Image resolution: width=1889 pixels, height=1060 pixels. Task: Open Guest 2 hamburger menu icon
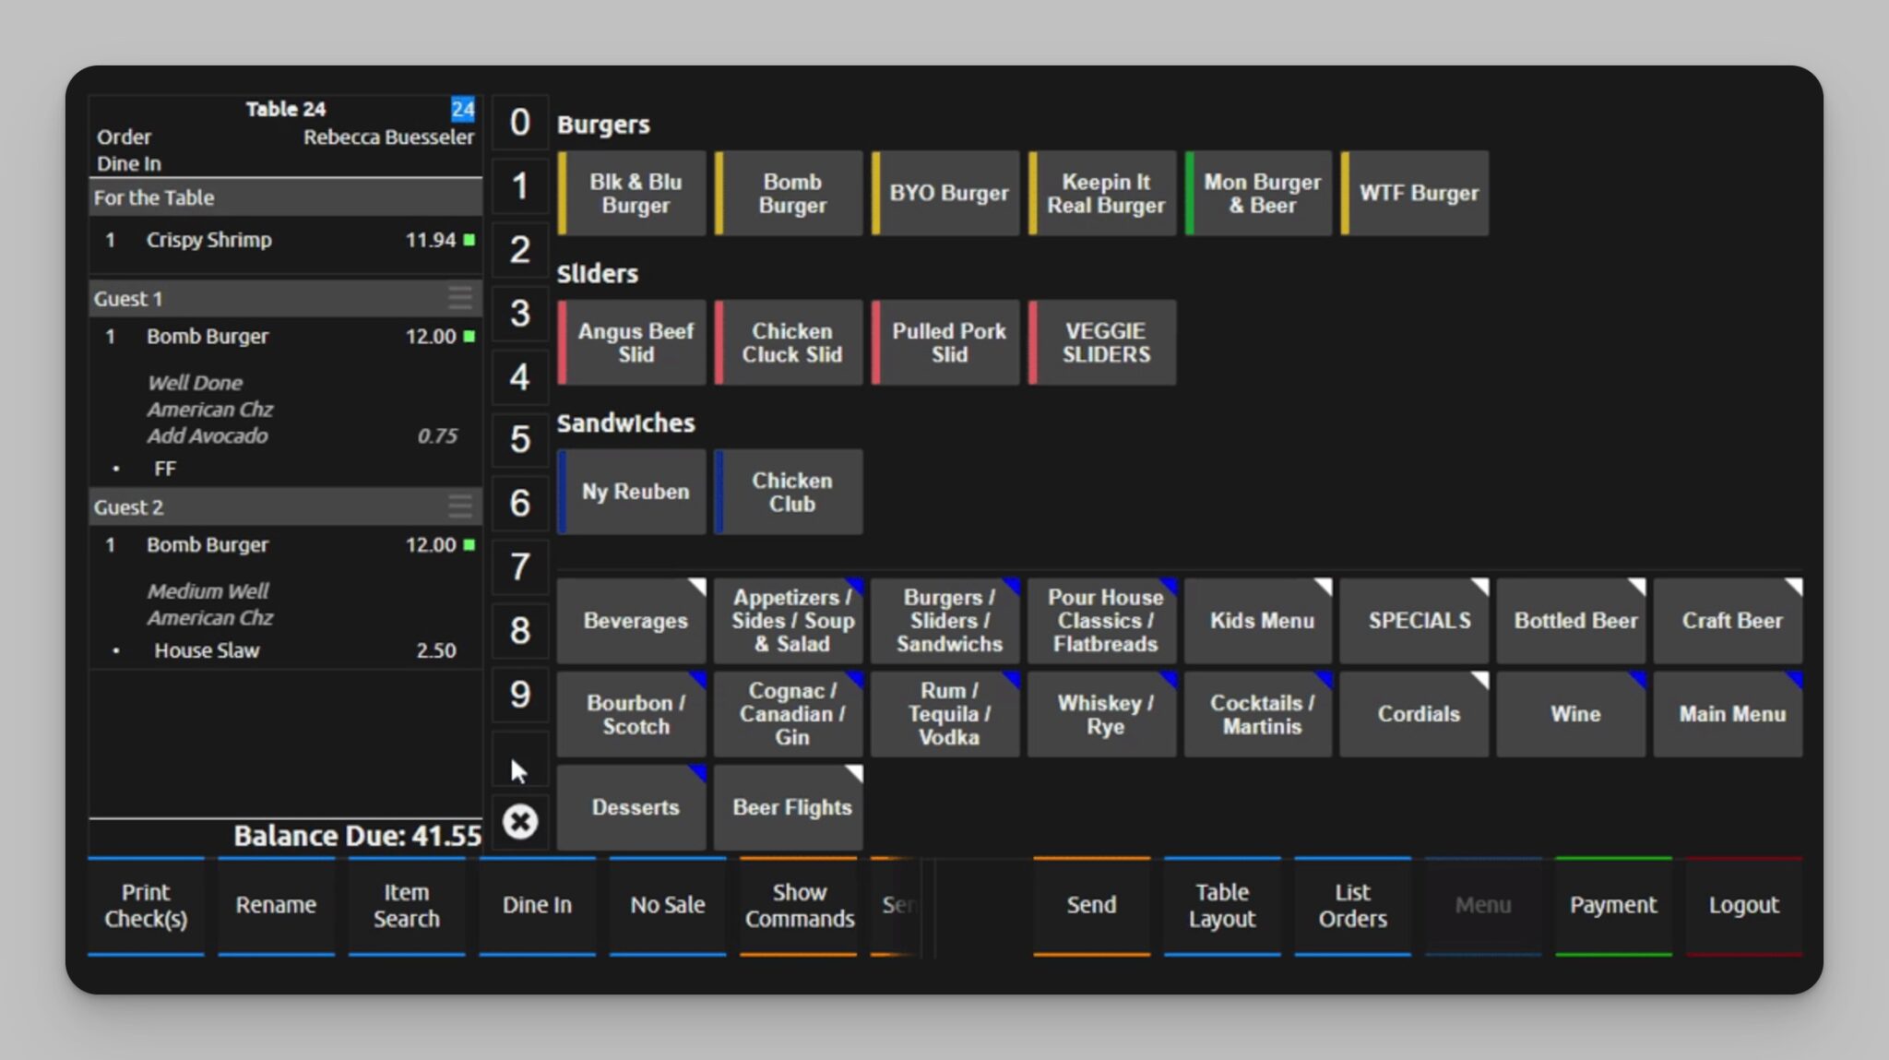460,506
